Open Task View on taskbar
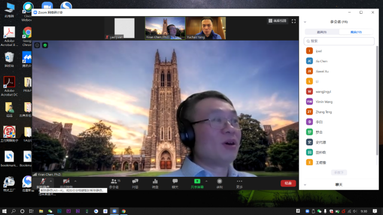This screenshot has width=383, height=215. tap(31, 211)
